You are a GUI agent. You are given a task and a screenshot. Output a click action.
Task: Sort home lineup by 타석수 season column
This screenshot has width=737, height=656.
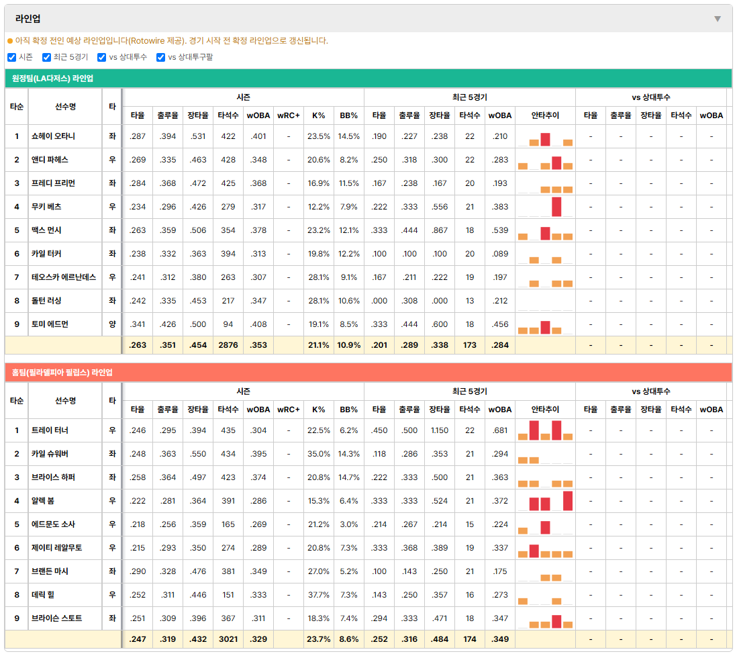pos(228,410)
